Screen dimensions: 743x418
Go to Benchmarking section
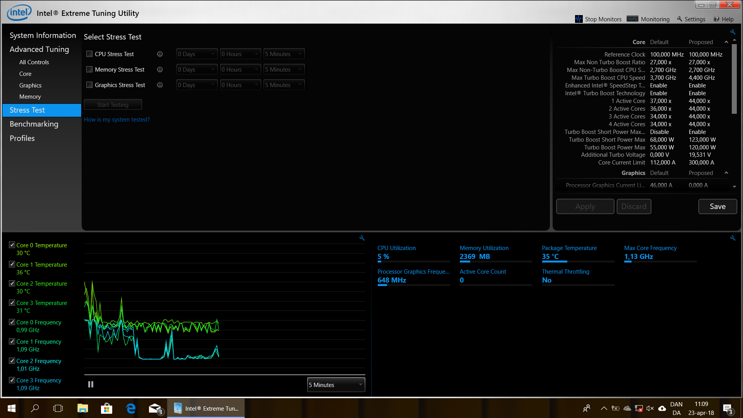[x=34, y=124]
